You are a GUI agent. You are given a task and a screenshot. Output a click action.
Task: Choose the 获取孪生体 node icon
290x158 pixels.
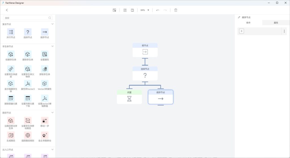44,69
